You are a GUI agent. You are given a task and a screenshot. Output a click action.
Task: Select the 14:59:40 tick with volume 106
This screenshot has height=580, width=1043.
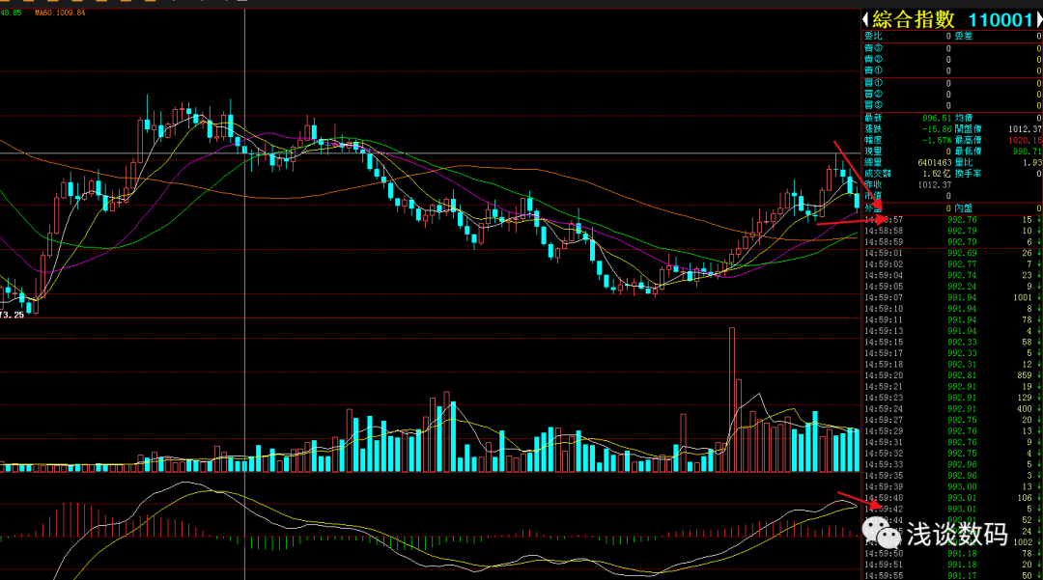pos(952,498)
